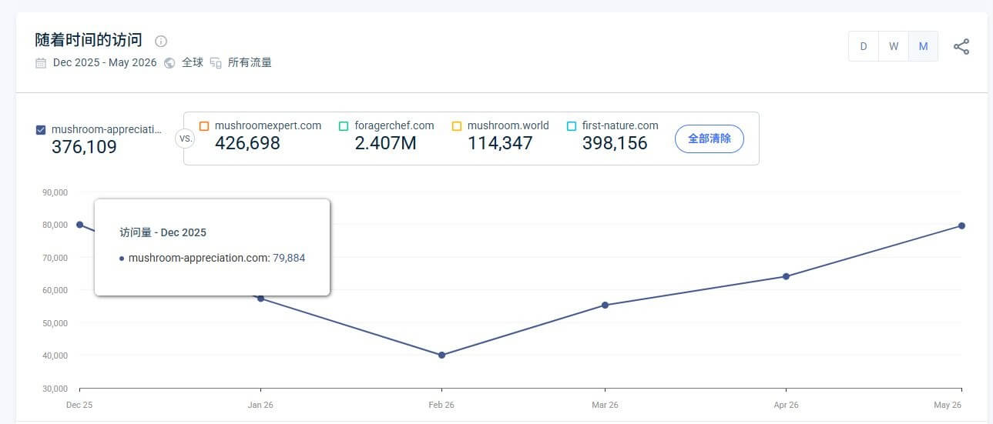The height and width of the screenshot is (424, 993).
Task: Toggle mushroomexpert.com orange checkbox
Action: 204,125
